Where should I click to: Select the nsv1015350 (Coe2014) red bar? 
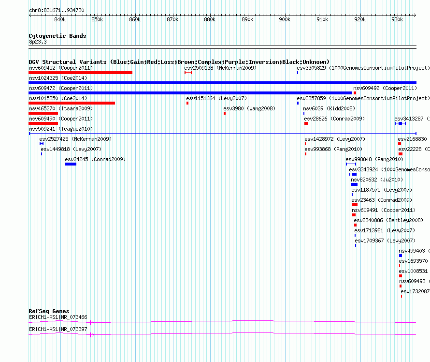click(72, 103)
